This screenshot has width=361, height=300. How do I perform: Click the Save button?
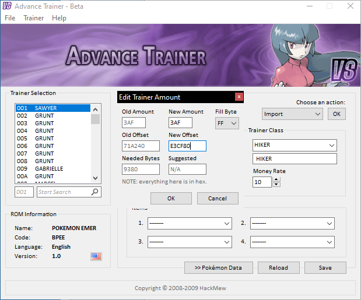(325, 268)
